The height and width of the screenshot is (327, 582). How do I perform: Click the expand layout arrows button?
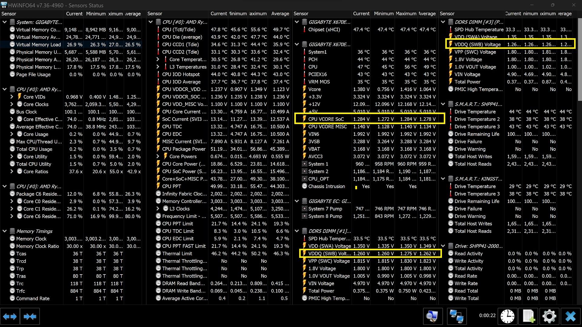point(10,316)
